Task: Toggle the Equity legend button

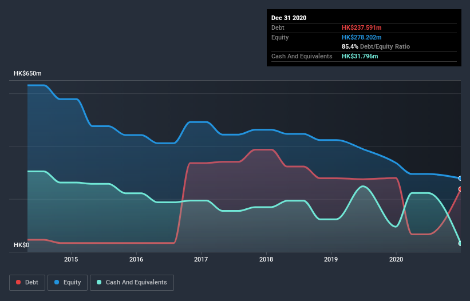Action: point(68,283)
